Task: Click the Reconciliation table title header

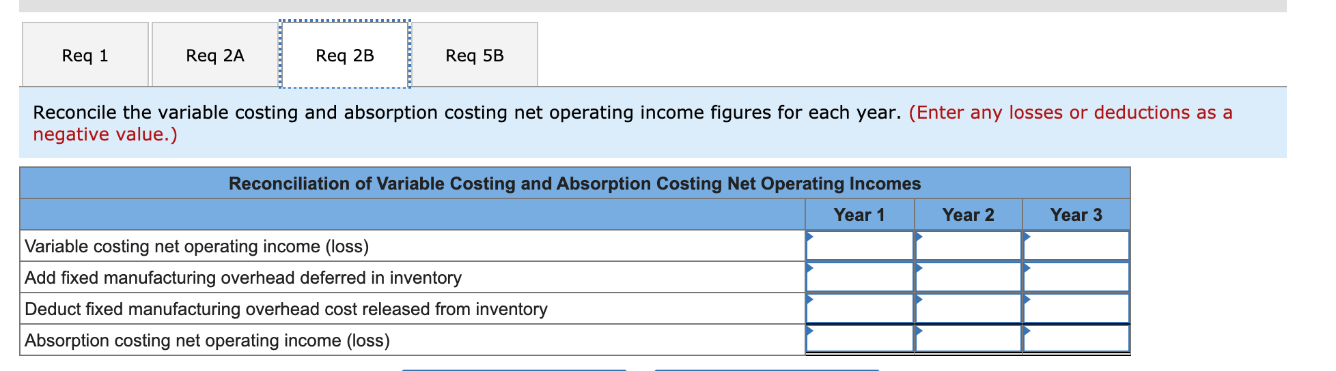Action: [x=574, y=183]
